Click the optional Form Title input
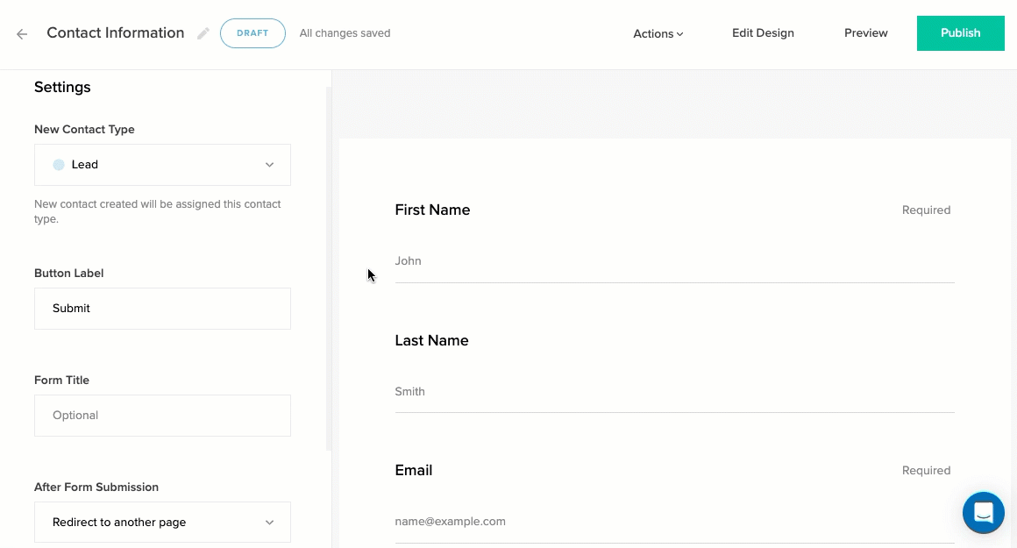The image size is (1017, 548). point(162,415)
